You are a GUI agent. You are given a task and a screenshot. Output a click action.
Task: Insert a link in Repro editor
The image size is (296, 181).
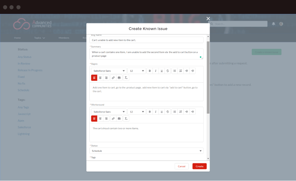113,78
